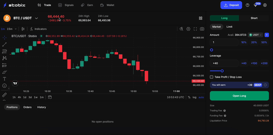Select the long position forecasting tool
This screenshot has width=273, height=135.
5,65
